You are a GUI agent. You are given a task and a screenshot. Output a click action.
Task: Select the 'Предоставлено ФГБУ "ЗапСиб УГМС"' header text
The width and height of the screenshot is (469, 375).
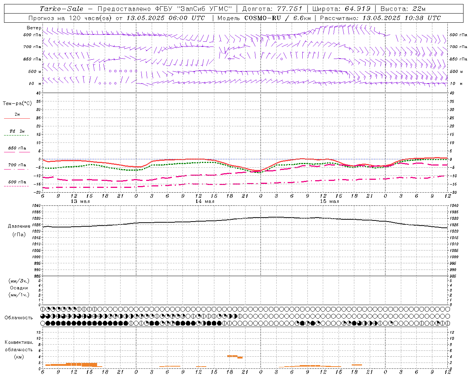click(x=165, y=9)
